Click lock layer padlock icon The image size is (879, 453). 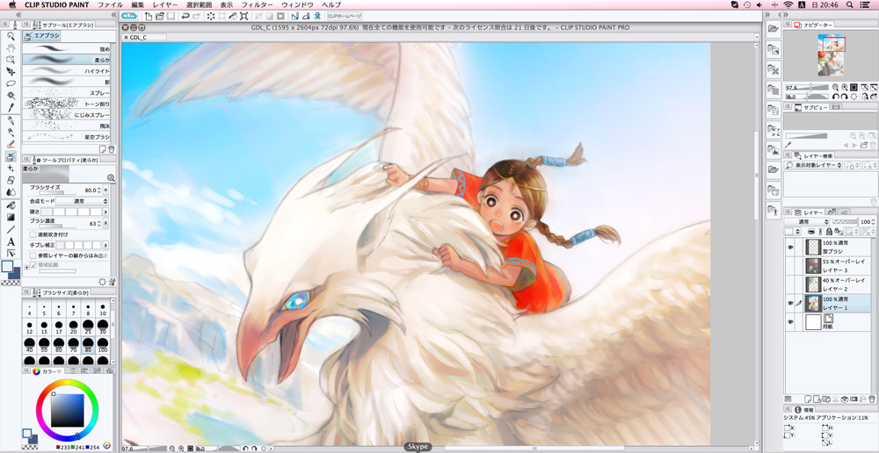(831, 231)
